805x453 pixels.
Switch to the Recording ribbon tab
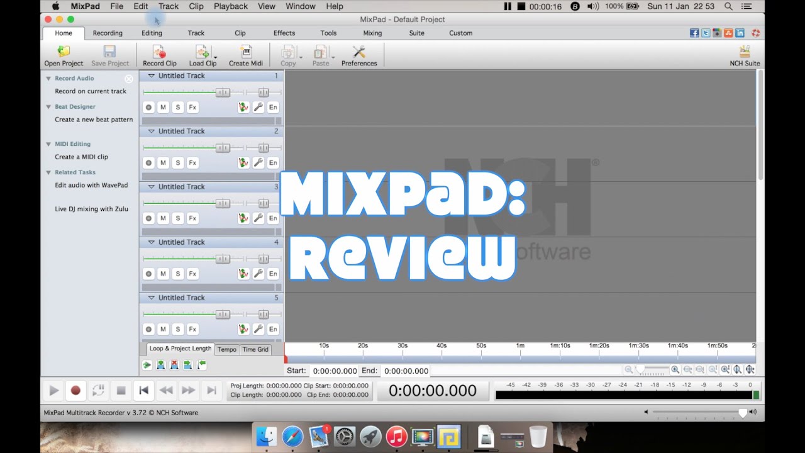[108, 33]
